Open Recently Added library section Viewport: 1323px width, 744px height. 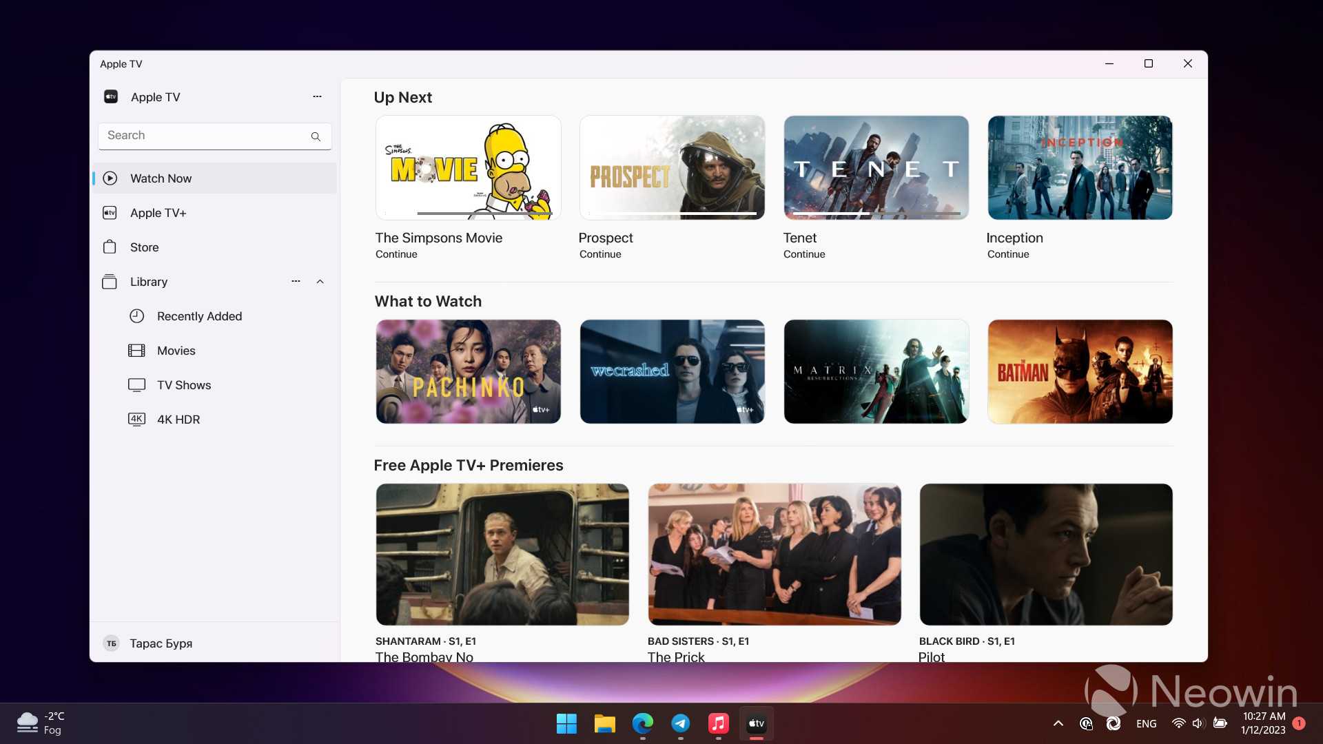(x=214, y=316)
